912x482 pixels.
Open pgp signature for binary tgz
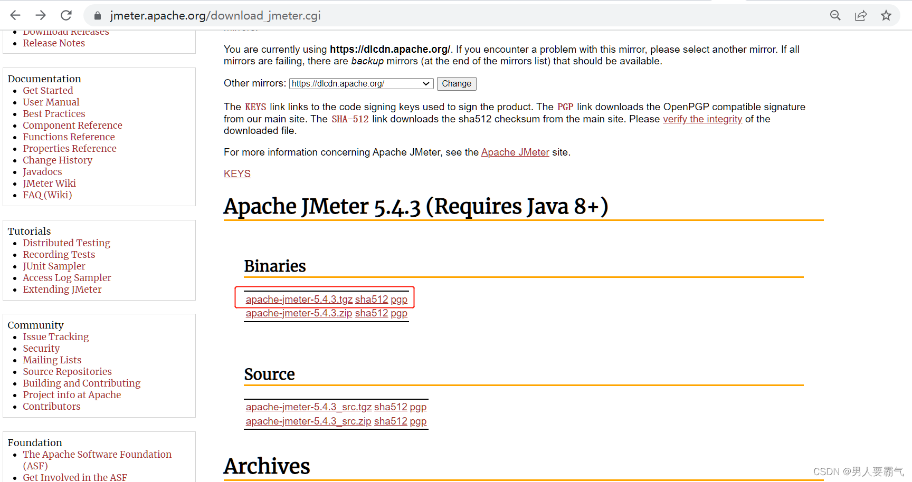[399, 300]
